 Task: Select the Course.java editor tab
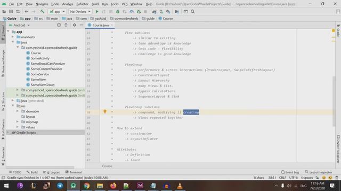(100, 25)
